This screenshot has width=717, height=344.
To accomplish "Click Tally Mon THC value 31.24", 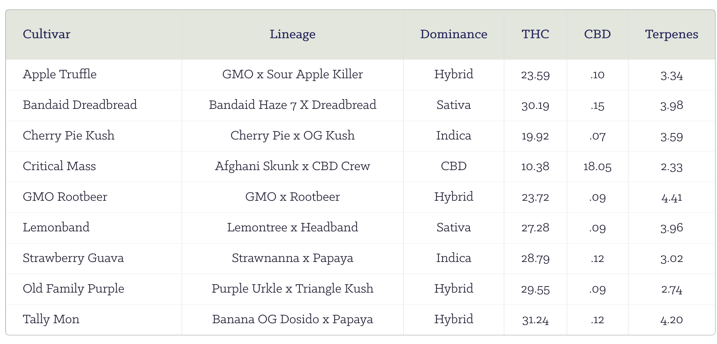I will coord(535,320).
